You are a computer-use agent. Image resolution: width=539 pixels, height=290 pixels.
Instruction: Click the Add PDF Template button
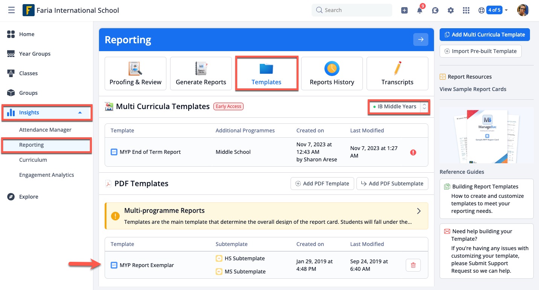[x=322, y=184]
